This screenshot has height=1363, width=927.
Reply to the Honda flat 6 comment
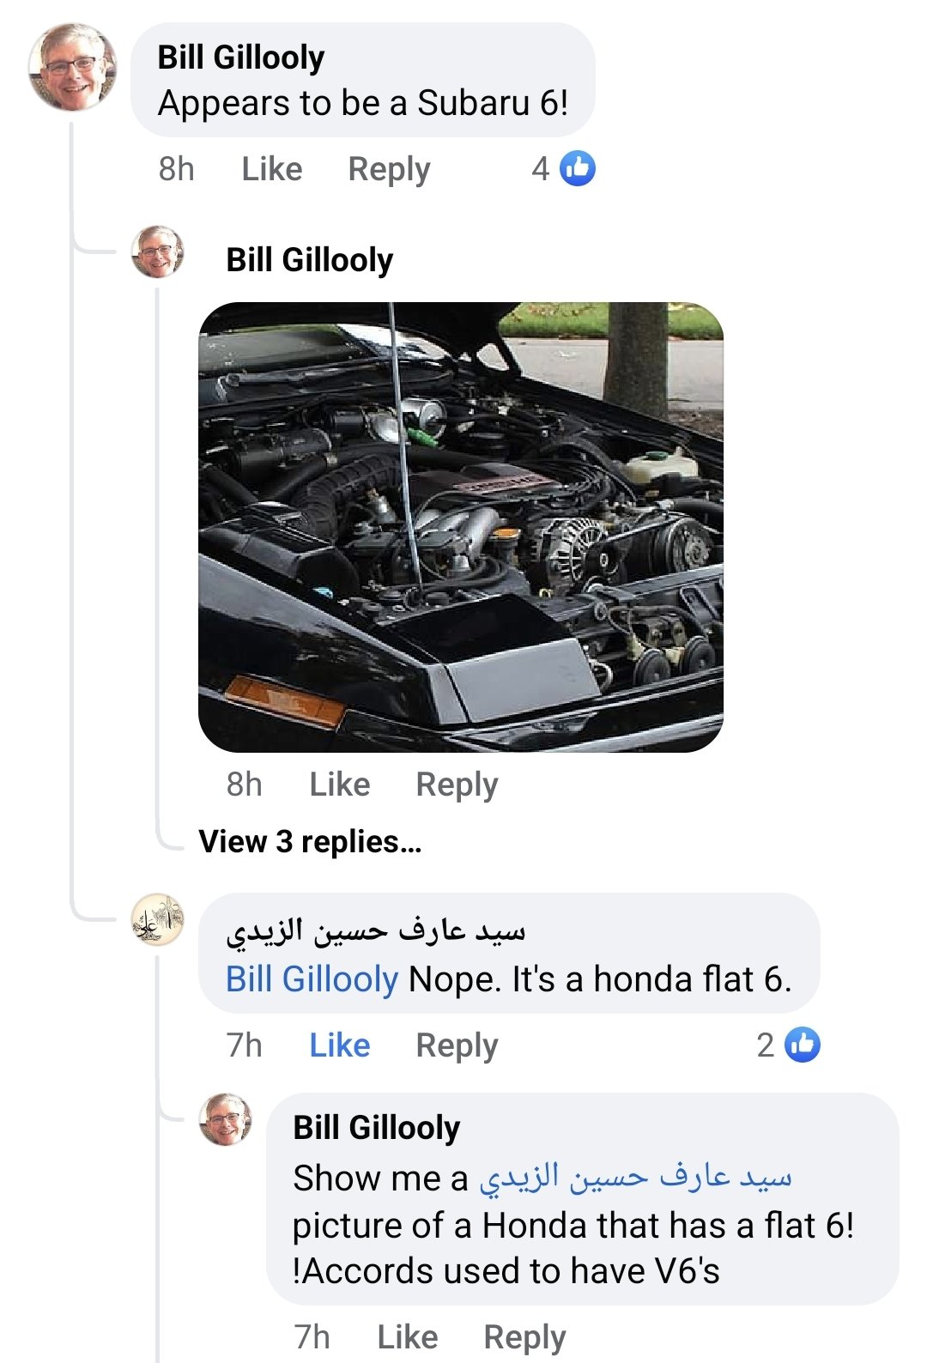click(x=457, y=1045)
